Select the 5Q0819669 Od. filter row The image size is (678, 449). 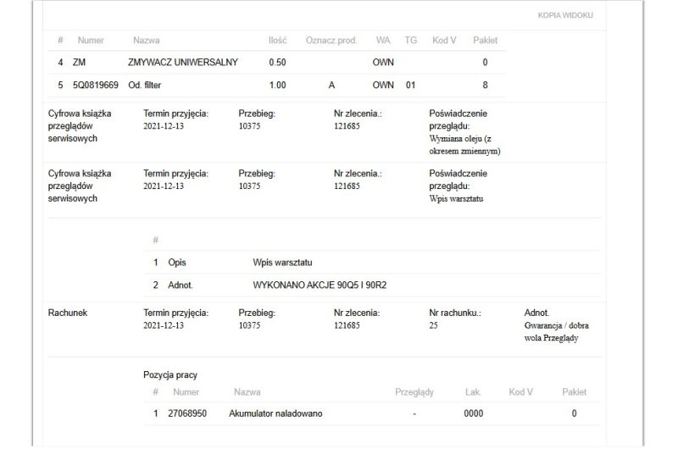(x=277, y=85)
